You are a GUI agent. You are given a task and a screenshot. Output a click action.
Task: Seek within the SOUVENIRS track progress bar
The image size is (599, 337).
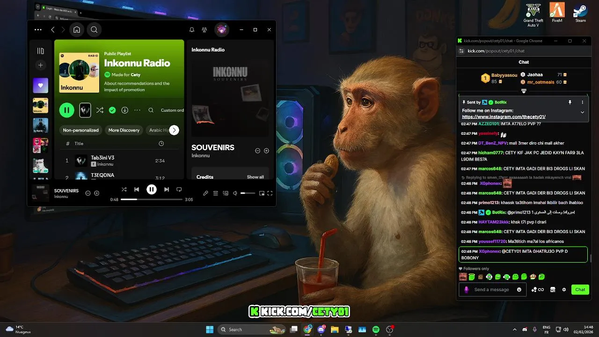pyautogui.click(x=152, y=199)
